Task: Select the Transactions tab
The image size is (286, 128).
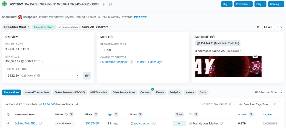Action: (11, 92)
